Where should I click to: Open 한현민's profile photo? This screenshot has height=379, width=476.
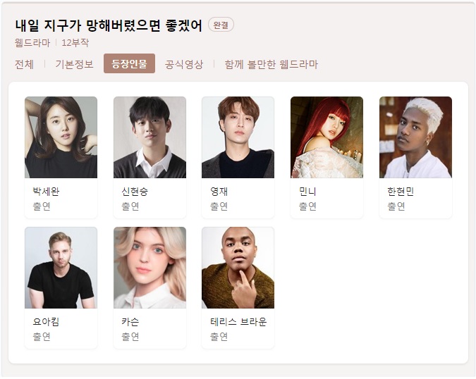(415, 137)
